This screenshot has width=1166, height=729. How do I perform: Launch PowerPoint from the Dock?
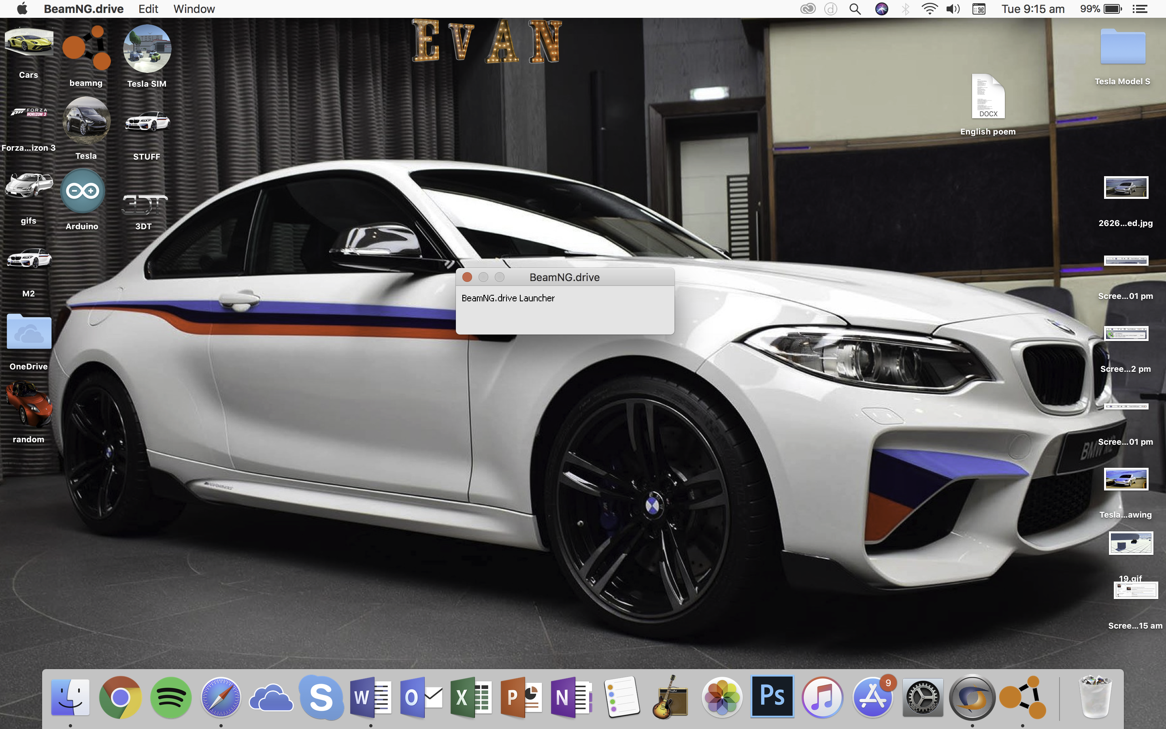tap(521, 697)
